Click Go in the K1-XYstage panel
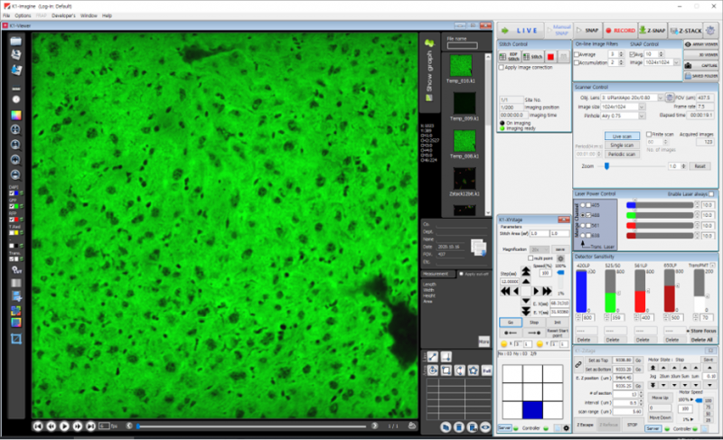Screen dimensions: 723x440 click(511, 323)
